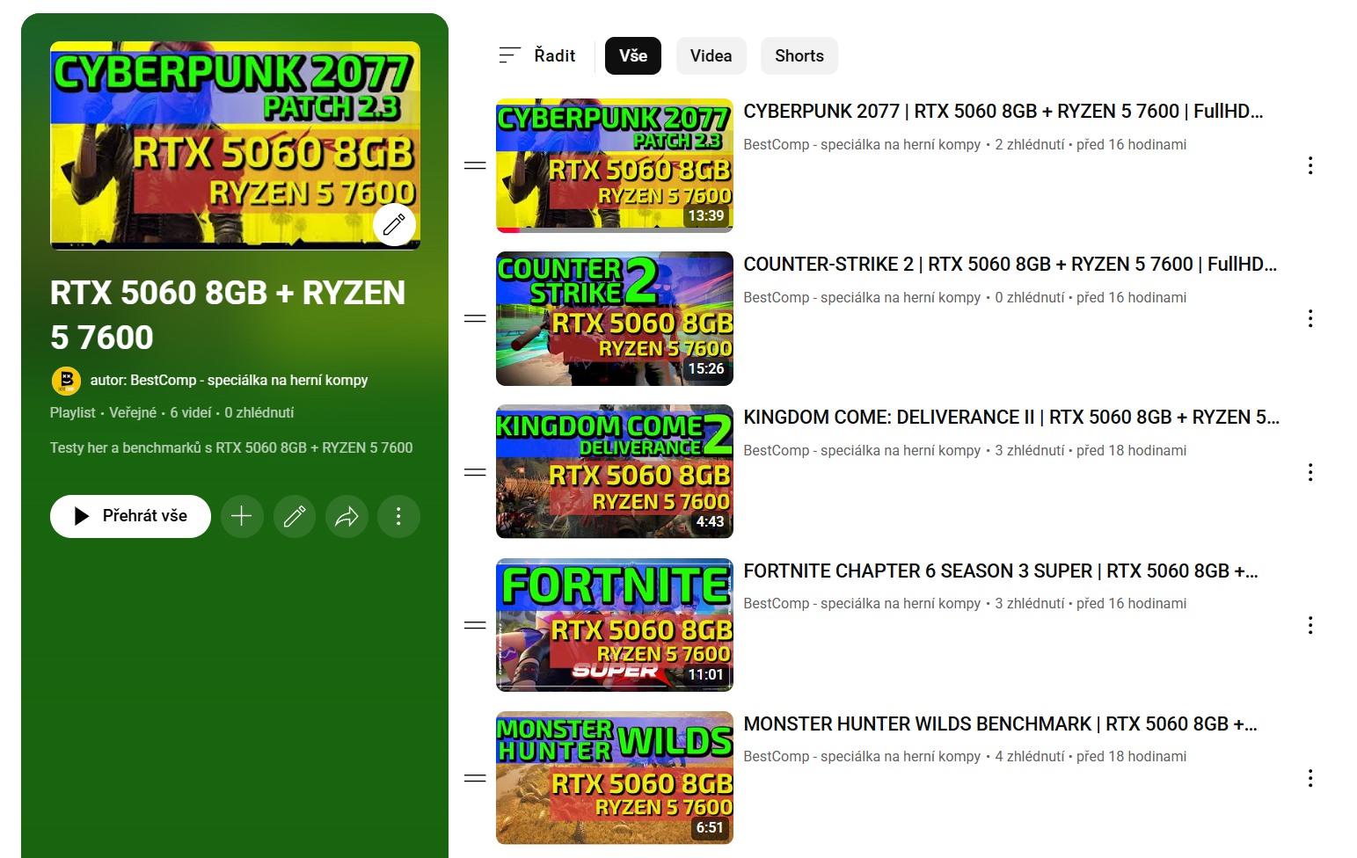Viewport: 1357px width, 858px height.
Task: Switch to the Videa filter chip
Action: pyautogui.click(x=711, y=55)
